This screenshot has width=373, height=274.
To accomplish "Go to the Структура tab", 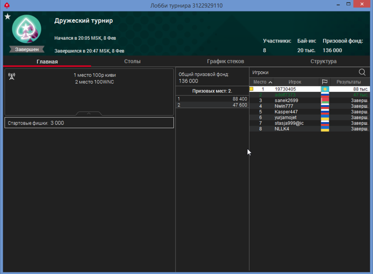I will tap(323, 61).
